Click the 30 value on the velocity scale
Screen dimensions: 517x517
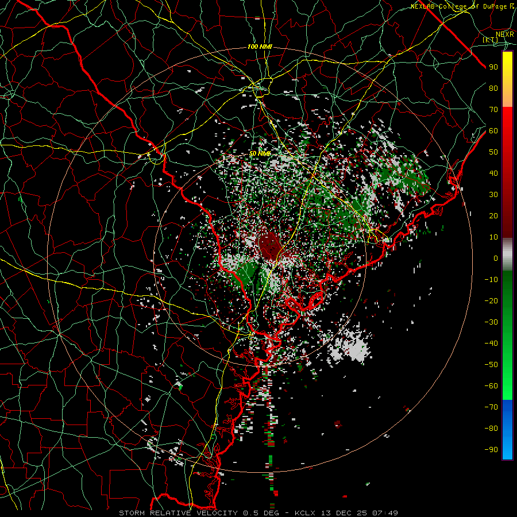(493, 195)
